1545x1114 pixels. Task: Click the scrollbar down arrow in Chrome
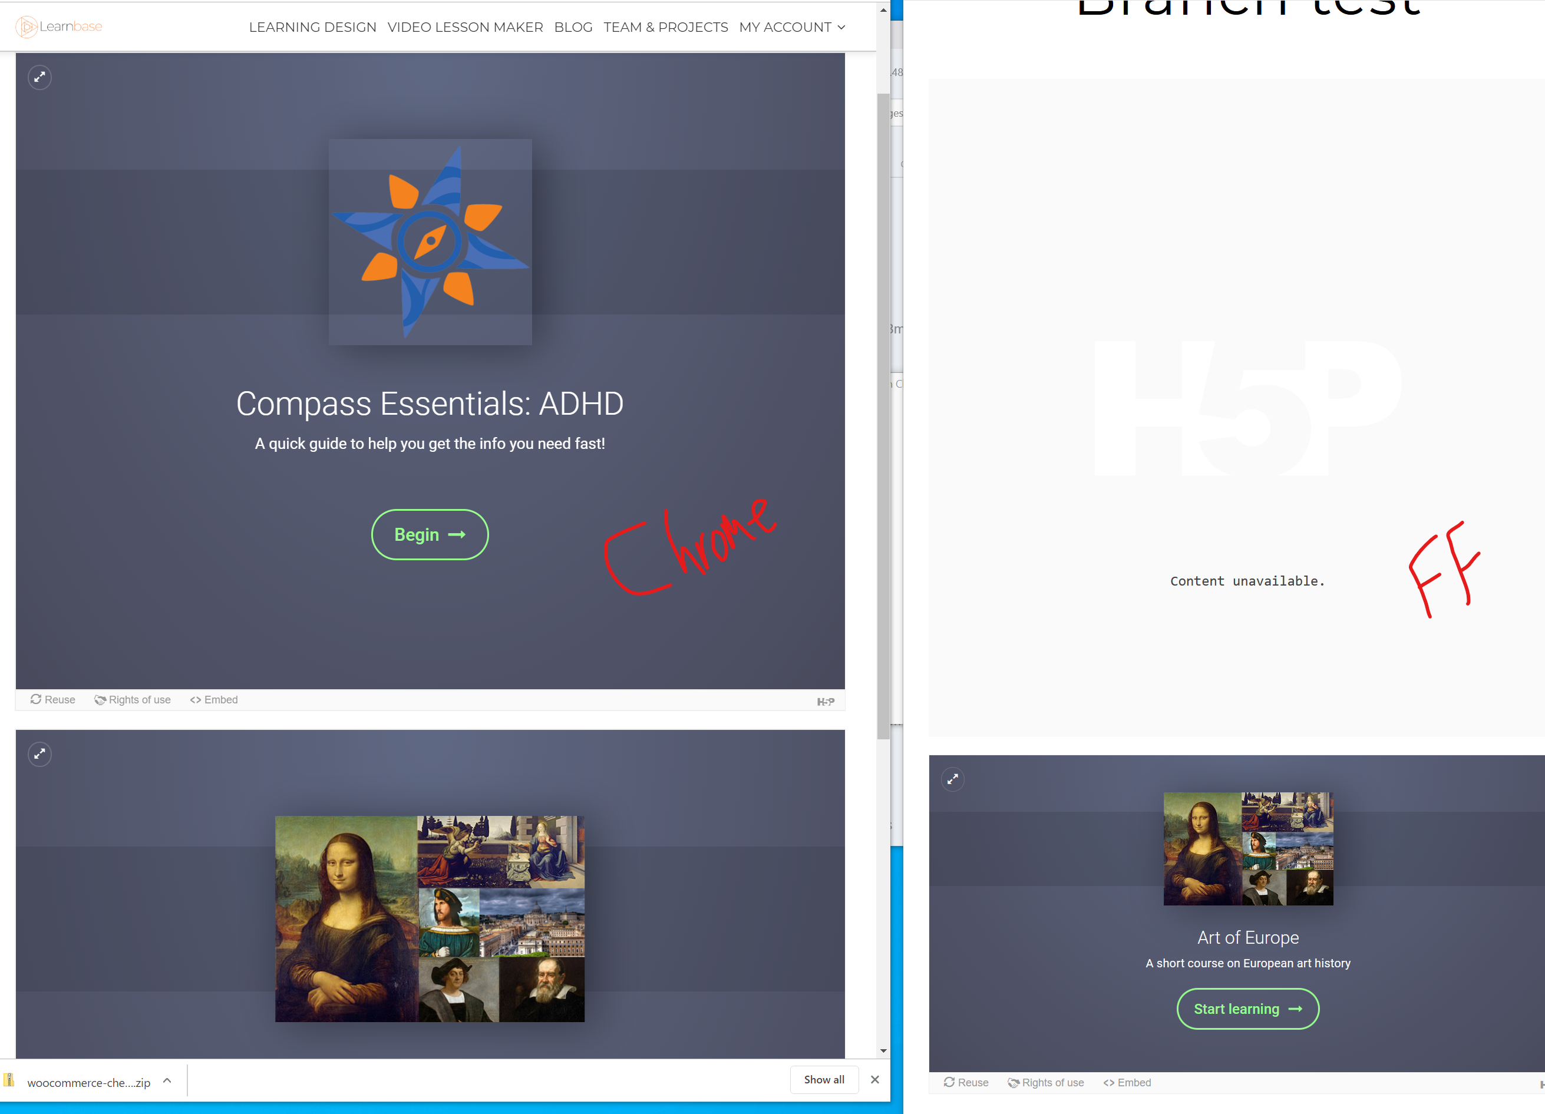pyautogui.click(x=883, y=1051)
